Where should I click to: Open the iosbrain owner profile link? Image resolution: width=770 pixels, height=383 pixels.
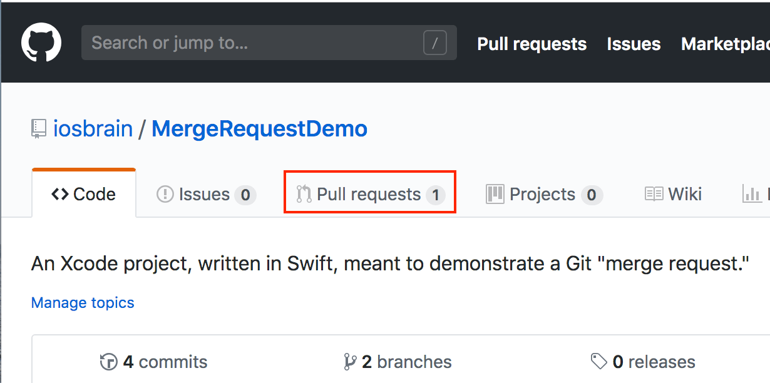(93, 129)
